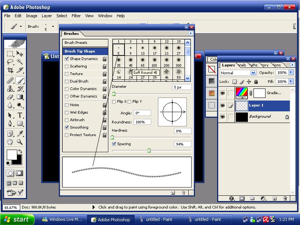Activate the Hand tool
Image resolution: width=300 pixels, height=225 pixels.
(x=10, y=142)
